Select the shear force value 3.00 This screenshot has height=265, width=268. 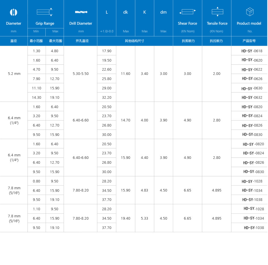click(x=187, y=74)
